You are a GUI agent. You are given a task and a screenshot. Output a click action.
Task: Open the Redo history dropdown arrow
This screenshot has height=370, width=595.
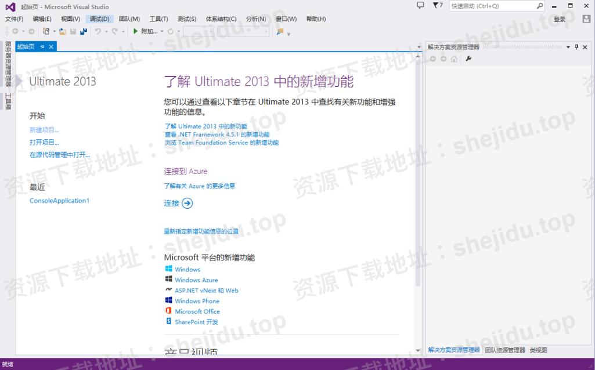(x=123, y=31)
